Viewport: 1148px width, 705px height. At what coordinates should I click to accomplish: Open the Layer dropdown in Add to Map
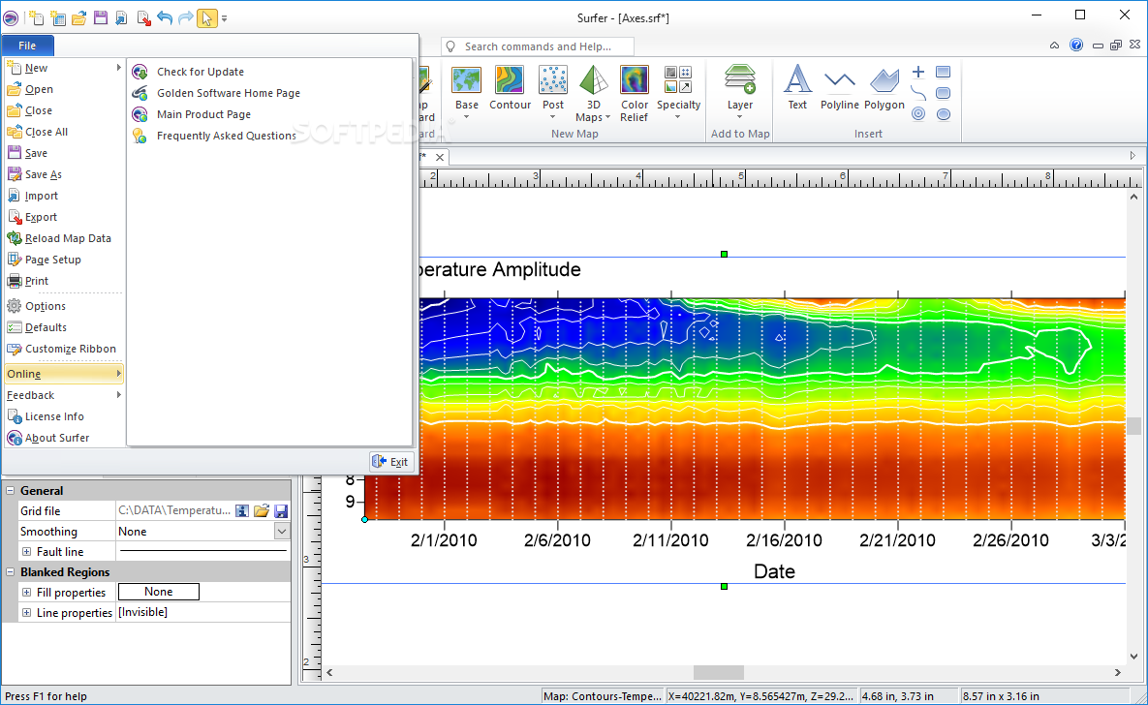(739, 116)
